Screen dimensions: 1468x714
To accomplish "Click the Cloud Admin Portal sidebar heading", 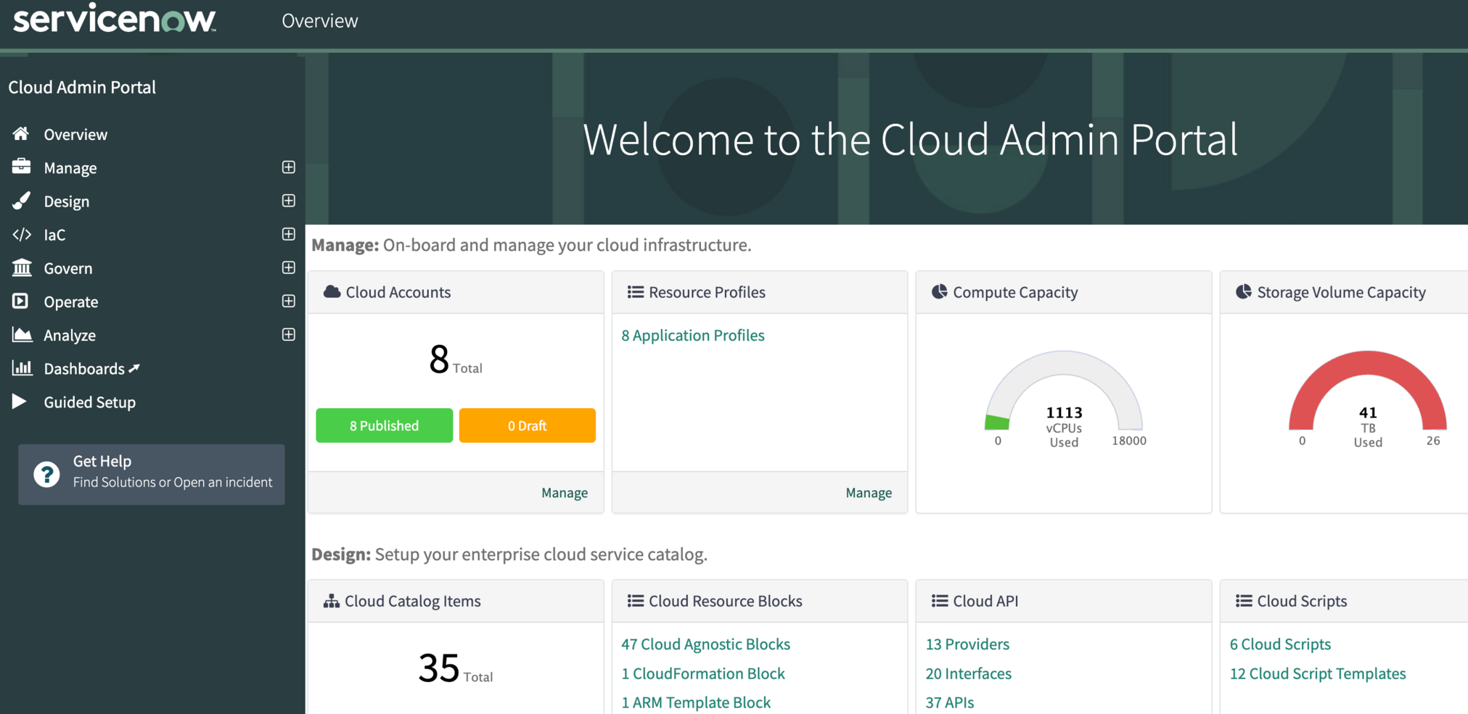I will click(x=82, y=87).
